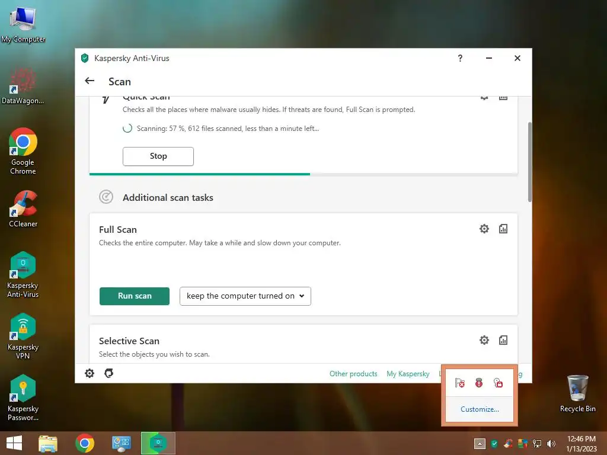Open Full Scan settings gear

coord(484,229)
